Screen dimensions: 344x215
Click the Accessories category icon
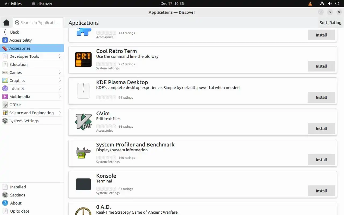tap(5, 48)
